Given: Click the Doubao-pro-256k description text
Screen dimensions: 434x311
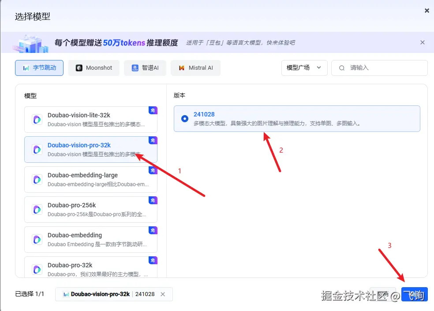Looking at the screenshot, I should coord(97,214).
